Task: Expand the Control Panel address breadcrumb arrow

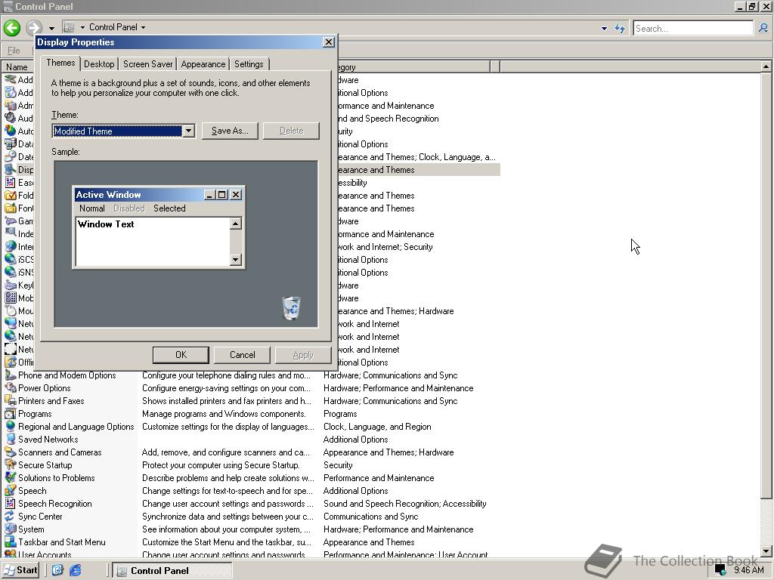Action: [x=143, y=28]
